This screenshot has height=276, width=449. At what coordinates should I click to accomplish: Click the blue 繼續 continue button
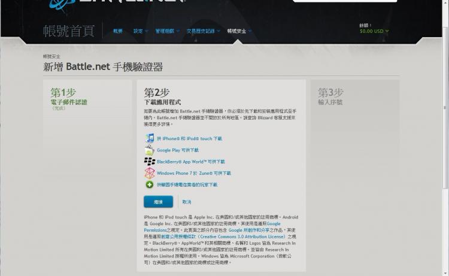159,202
